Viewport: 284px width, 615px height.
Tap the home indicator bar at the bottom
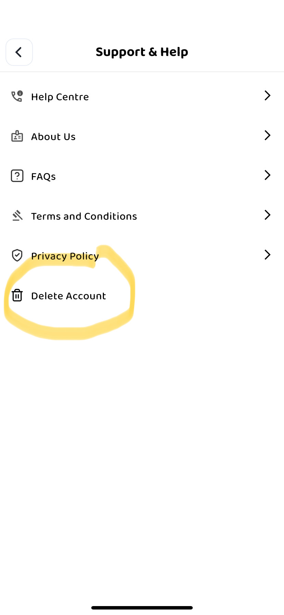tap(142, 608)
